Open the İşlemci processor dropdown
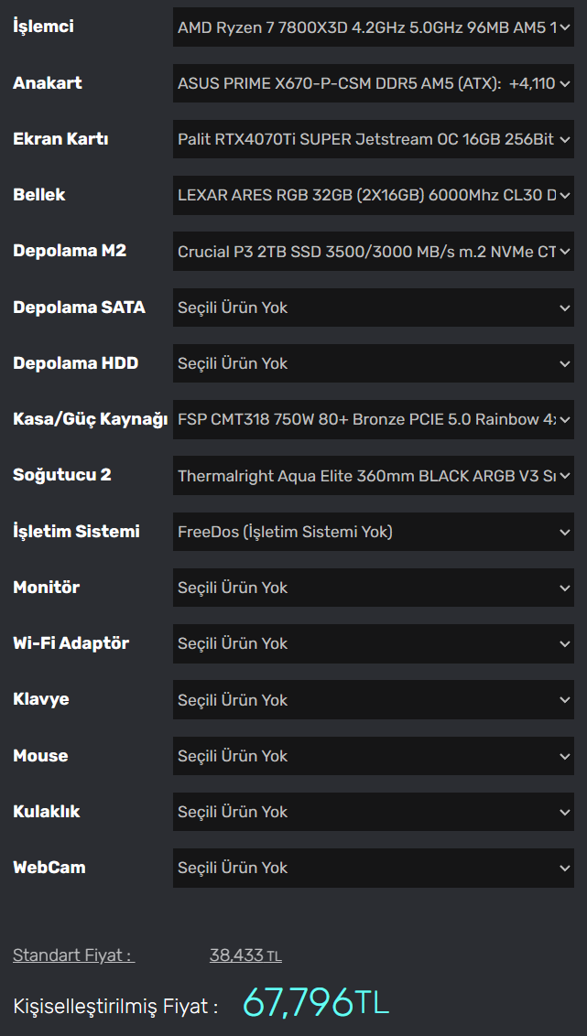This screenshot has height=1036, width=587. (373, 27)
